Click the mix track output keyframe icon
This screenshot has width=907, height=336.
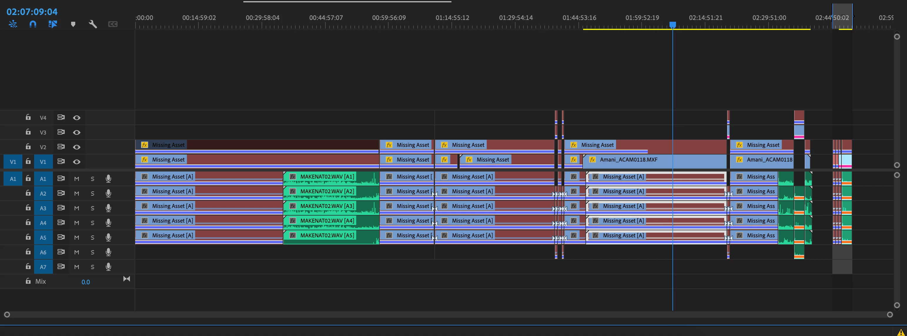(126, 279)
